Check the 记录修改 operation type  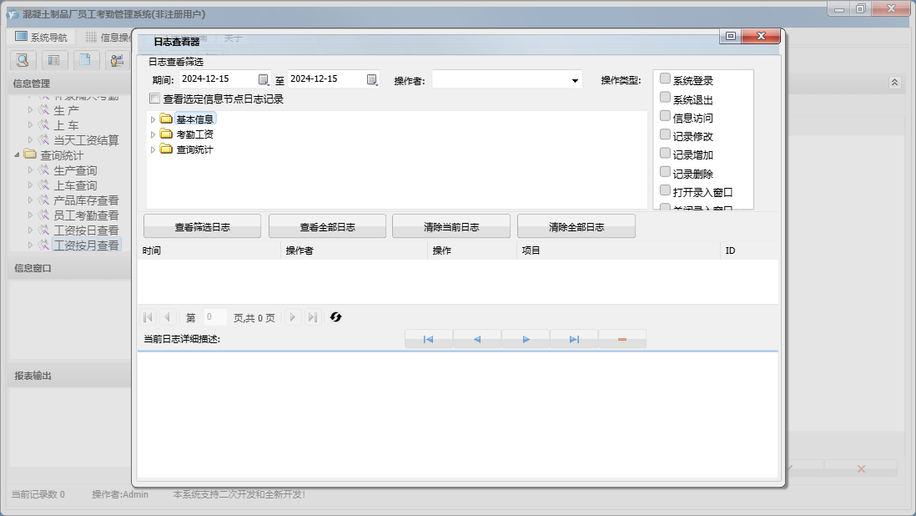point(665,134)
